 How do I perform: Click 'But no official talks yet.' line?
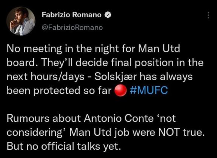pos(63,146)
